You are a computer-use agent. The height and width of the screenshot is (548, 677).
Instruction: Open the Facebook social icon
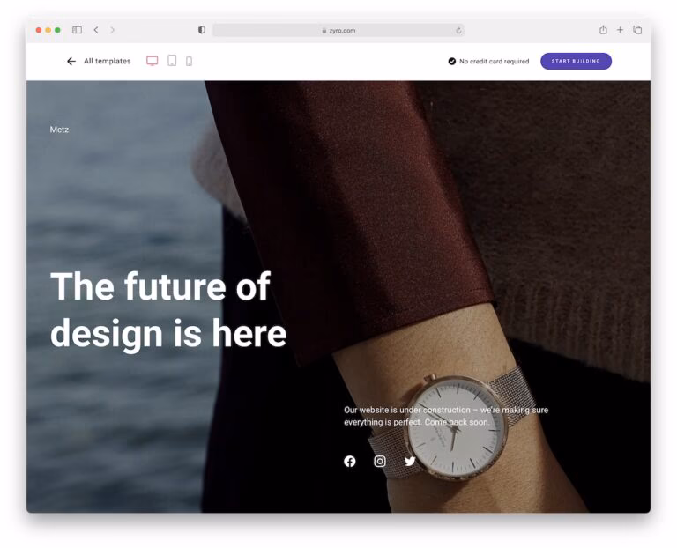(x=350, y=462)
